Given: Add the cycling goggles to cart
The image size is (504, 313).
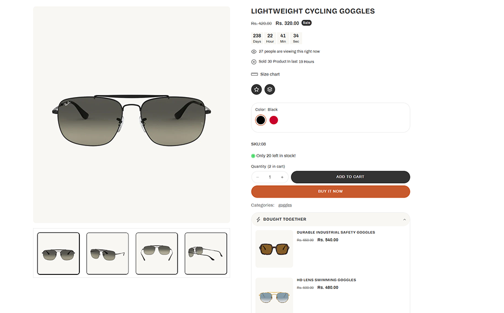Looking at the screenshot, I should click(x=350, y=177).
